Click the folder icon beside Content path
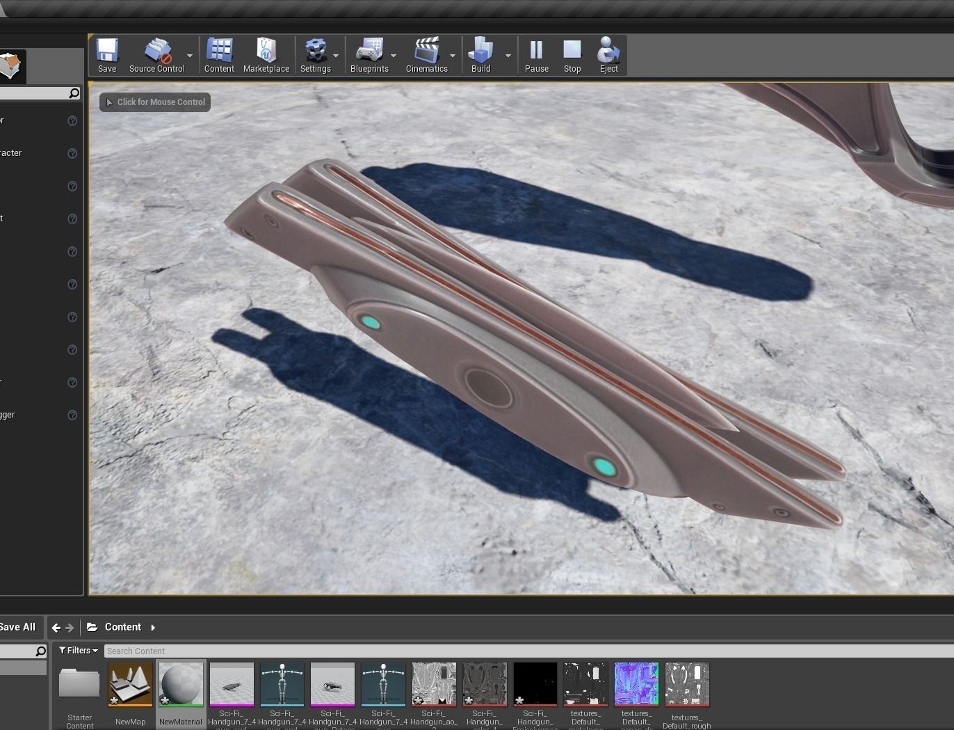 coord(92,627)
